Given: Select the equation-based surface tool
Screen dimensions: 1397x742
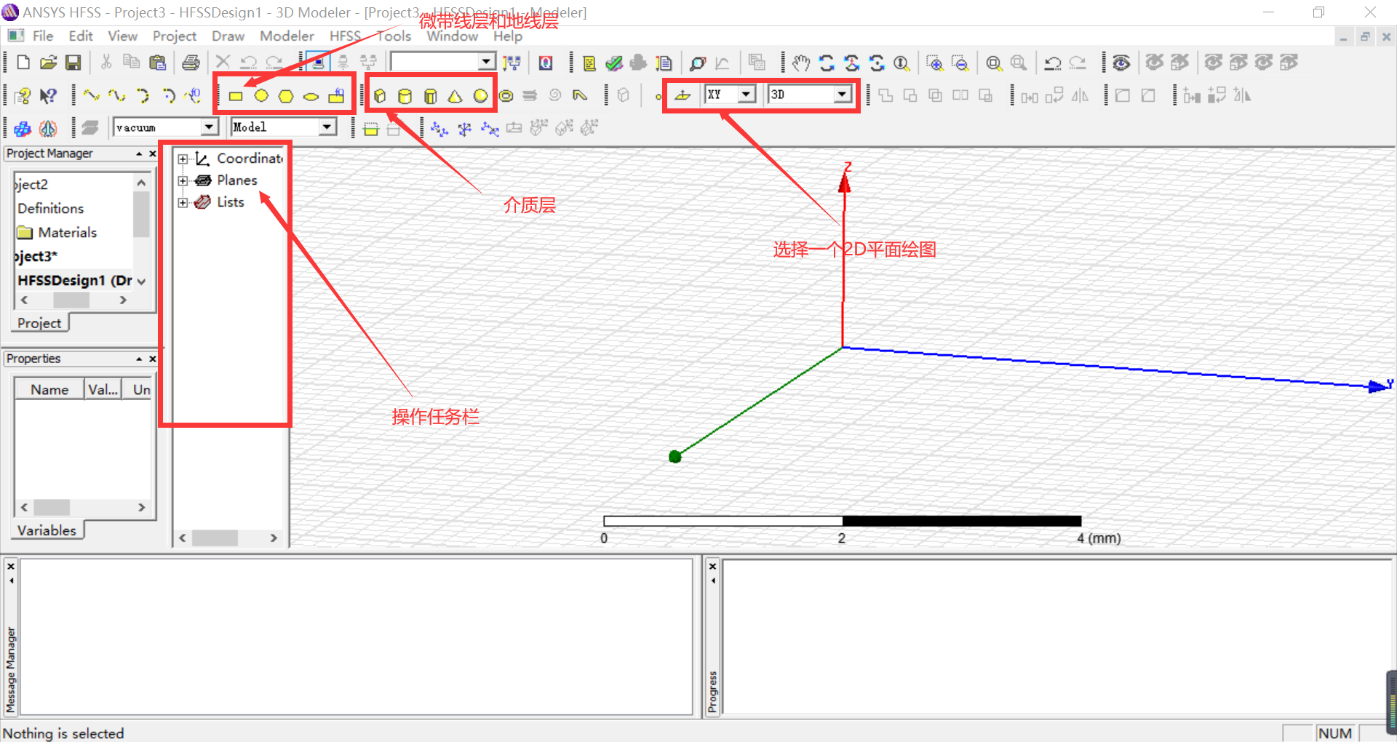Looking at the screenshot, I should tap(336, 96).
